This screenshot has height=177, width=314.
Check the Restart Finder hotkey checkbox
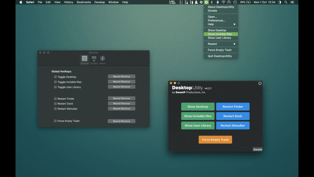coord(55,98)
